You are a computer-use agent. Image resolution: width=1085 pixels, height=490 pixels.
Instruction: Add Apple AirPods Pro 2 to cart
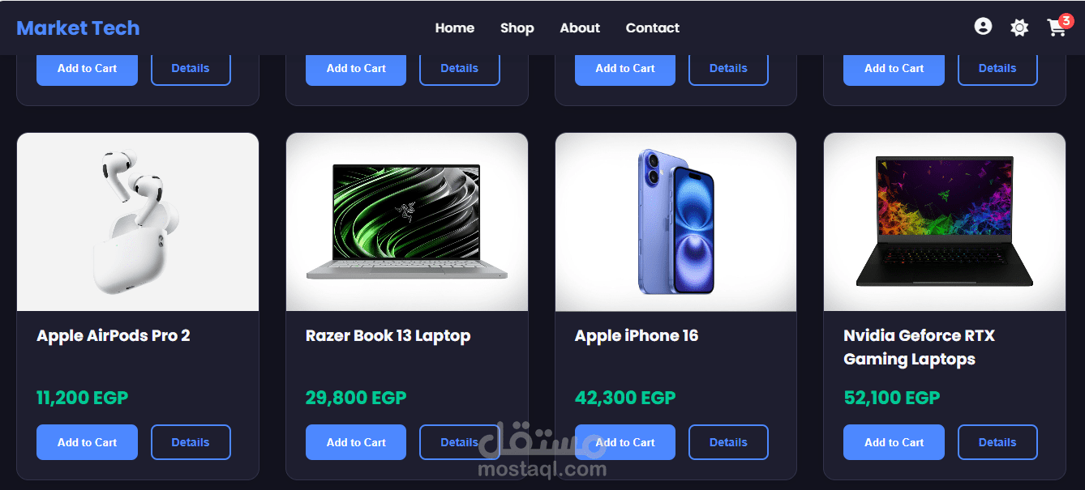[87, 442]
